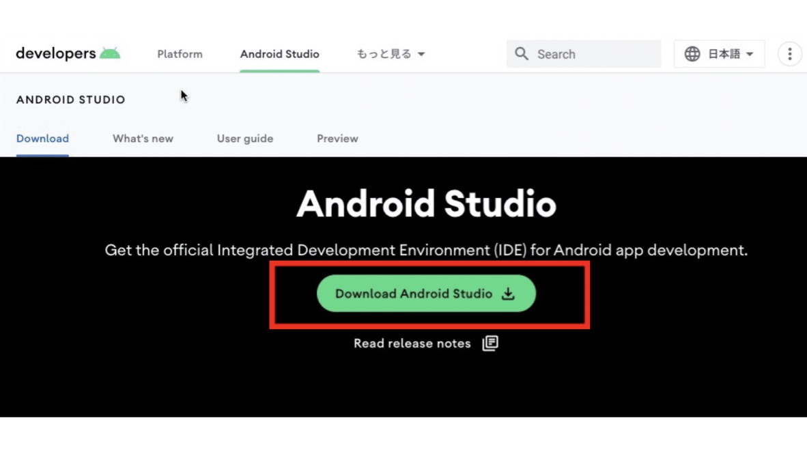Image resolution: width=807 pixels, height=454 pixels.
Task: Select the globe language icon
Action: tap(692, 53)
